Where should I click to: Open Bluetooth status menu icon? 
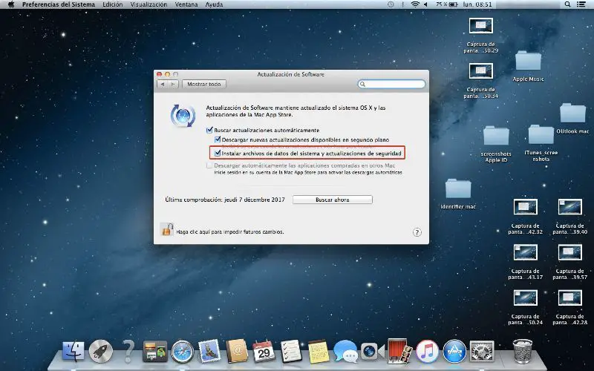tap(403, 4)
